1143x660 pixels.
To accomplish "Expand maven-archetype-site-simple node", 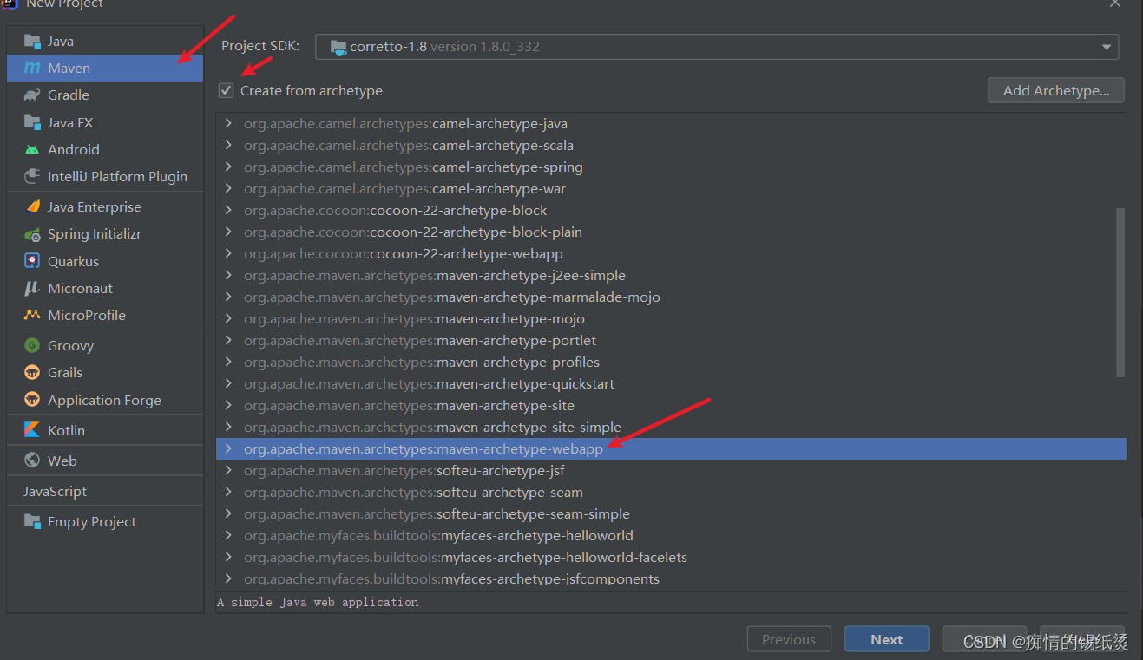I will click(x=228, y=427).
